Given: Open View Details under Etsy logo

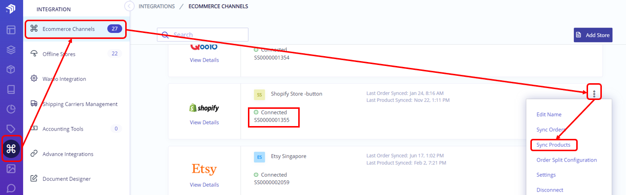Looking at the screenshot, I should tap(204, 185).
